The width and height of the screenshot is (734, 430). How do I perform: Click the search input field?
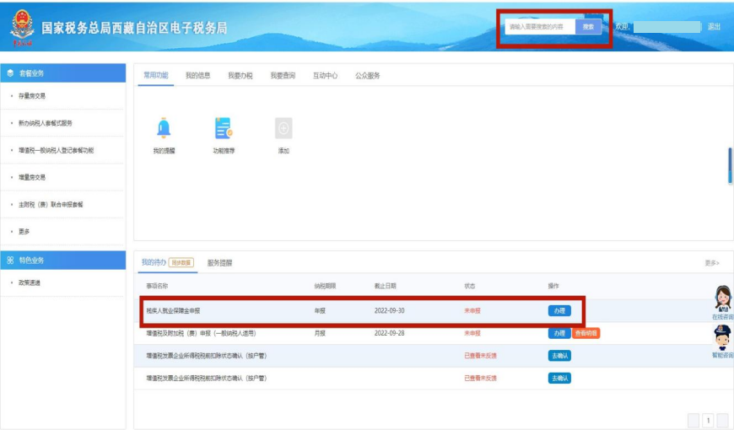click(x=540, y=27)
